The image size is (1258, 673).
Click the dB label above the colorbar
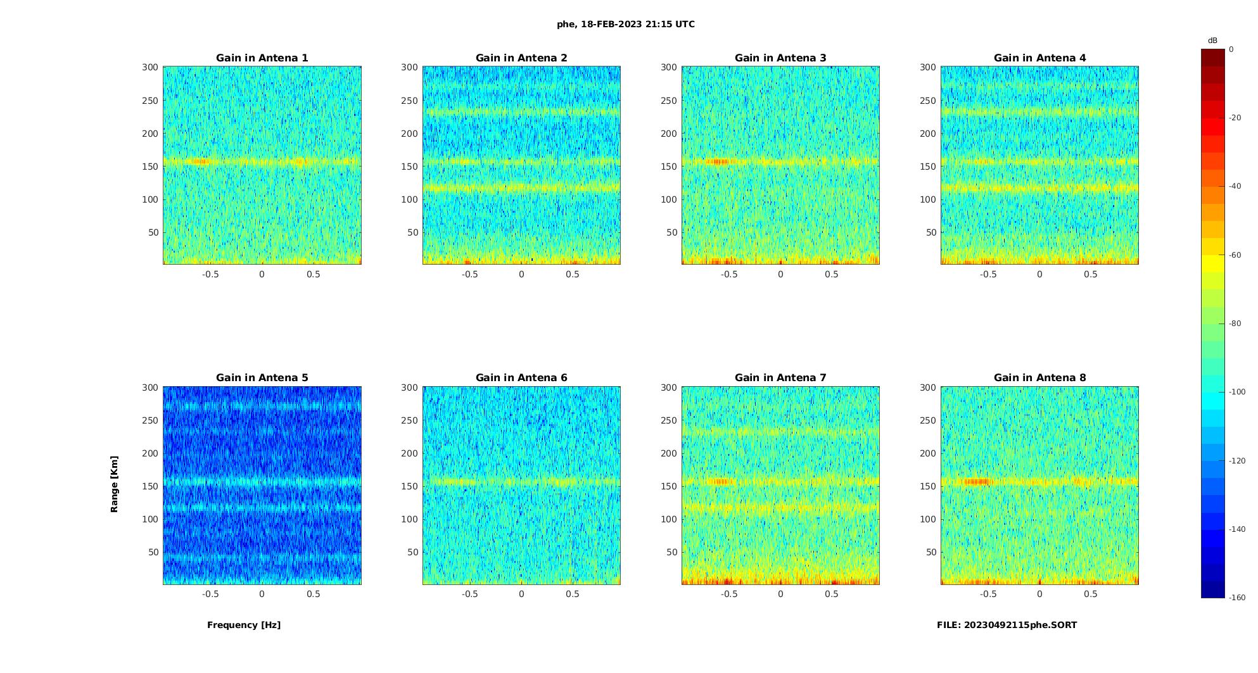1212,41
